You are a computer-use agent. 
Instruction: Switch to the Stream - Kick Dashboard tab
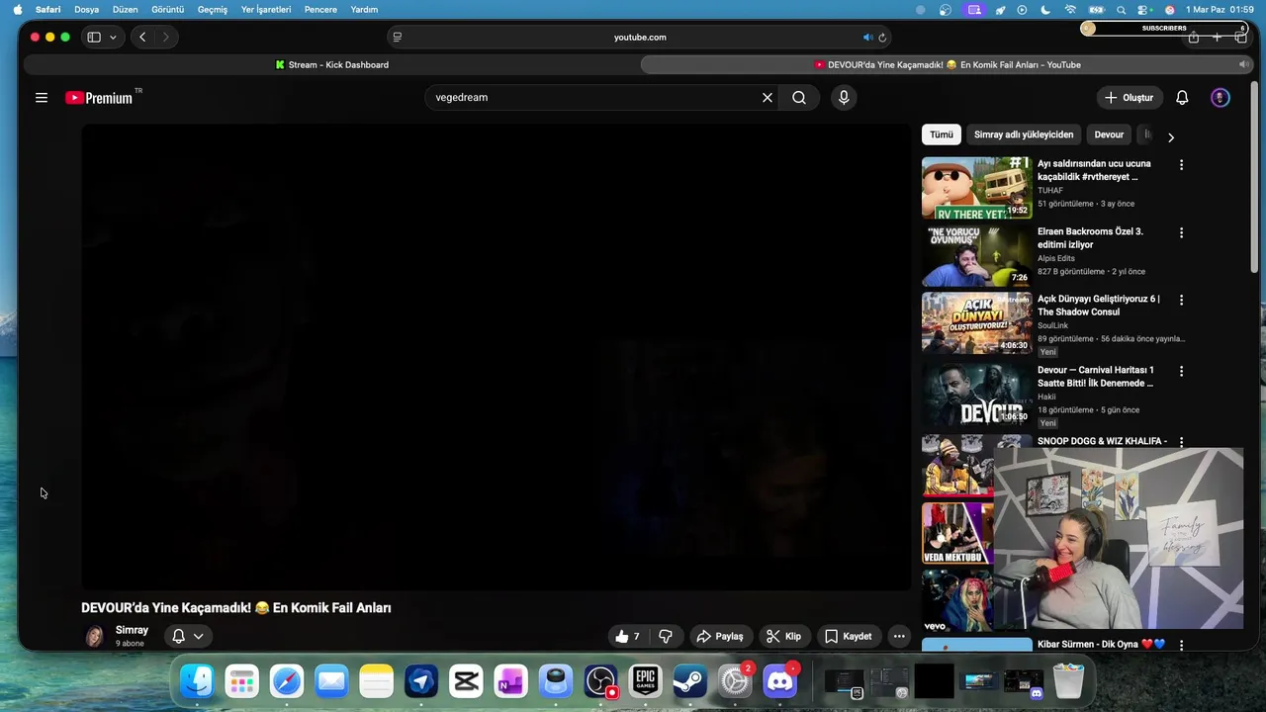(x=331, y=65)
